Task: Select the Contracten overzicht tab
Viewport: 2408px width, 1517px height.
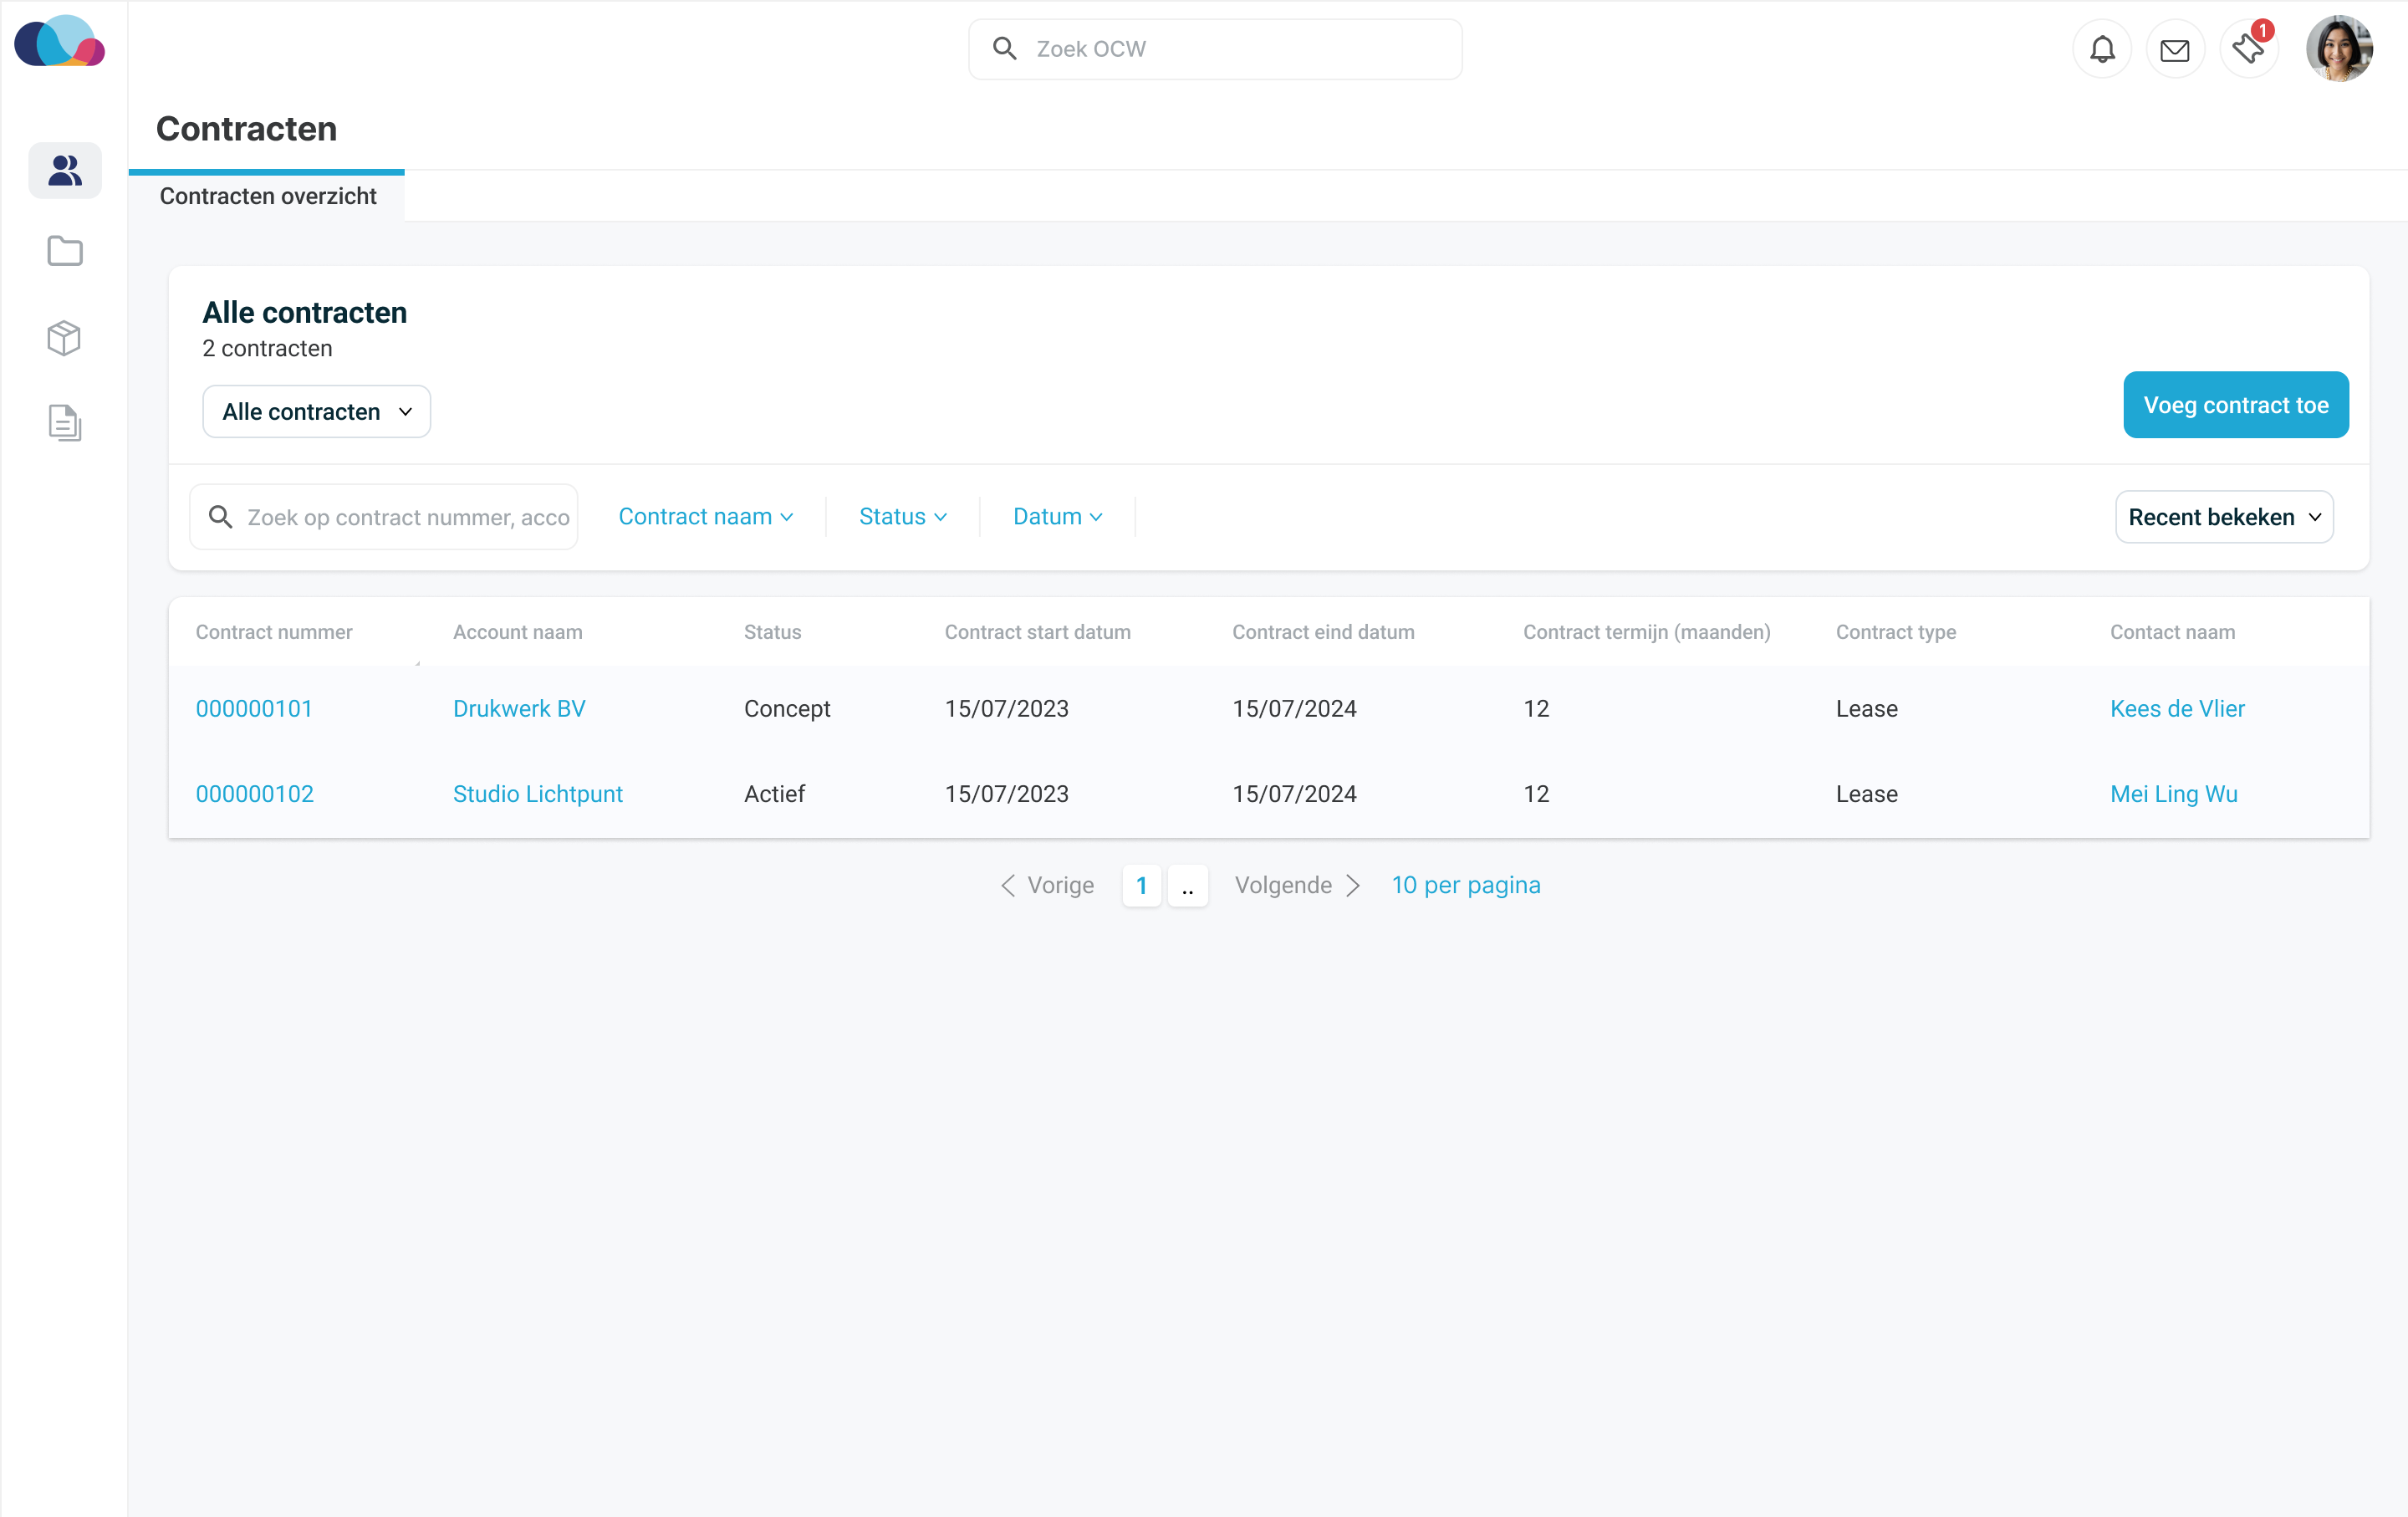Action: click(x=267, y=196)
